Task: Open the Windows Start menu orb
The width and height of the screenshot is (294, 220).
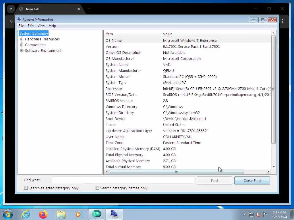Action: click(x=8, y=214)
